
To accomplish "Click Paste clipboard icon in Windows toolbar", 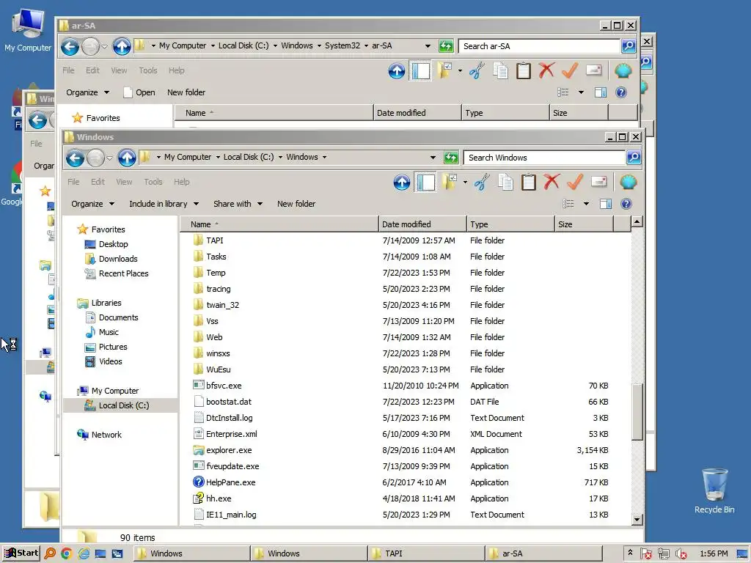I will (x=529, y=182).
